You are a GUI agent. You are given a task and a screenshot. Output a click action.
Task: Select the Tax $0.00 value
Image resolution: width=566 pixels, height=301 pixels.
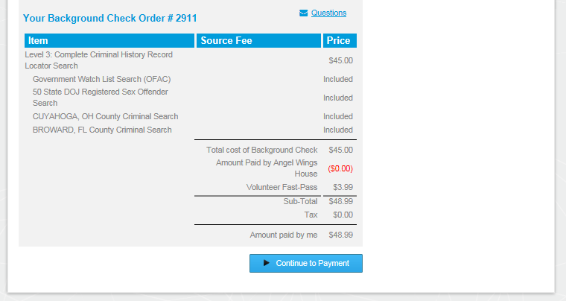343,215
